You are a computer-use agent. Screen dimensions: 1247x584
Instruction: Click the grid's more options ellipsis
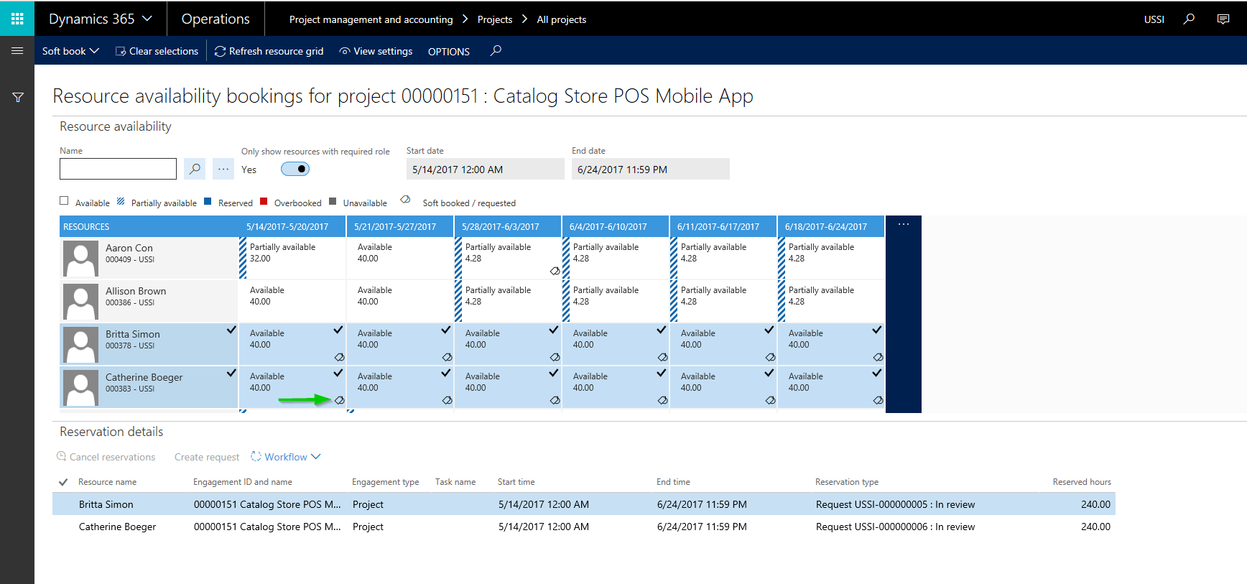click(x=903, y=225)
